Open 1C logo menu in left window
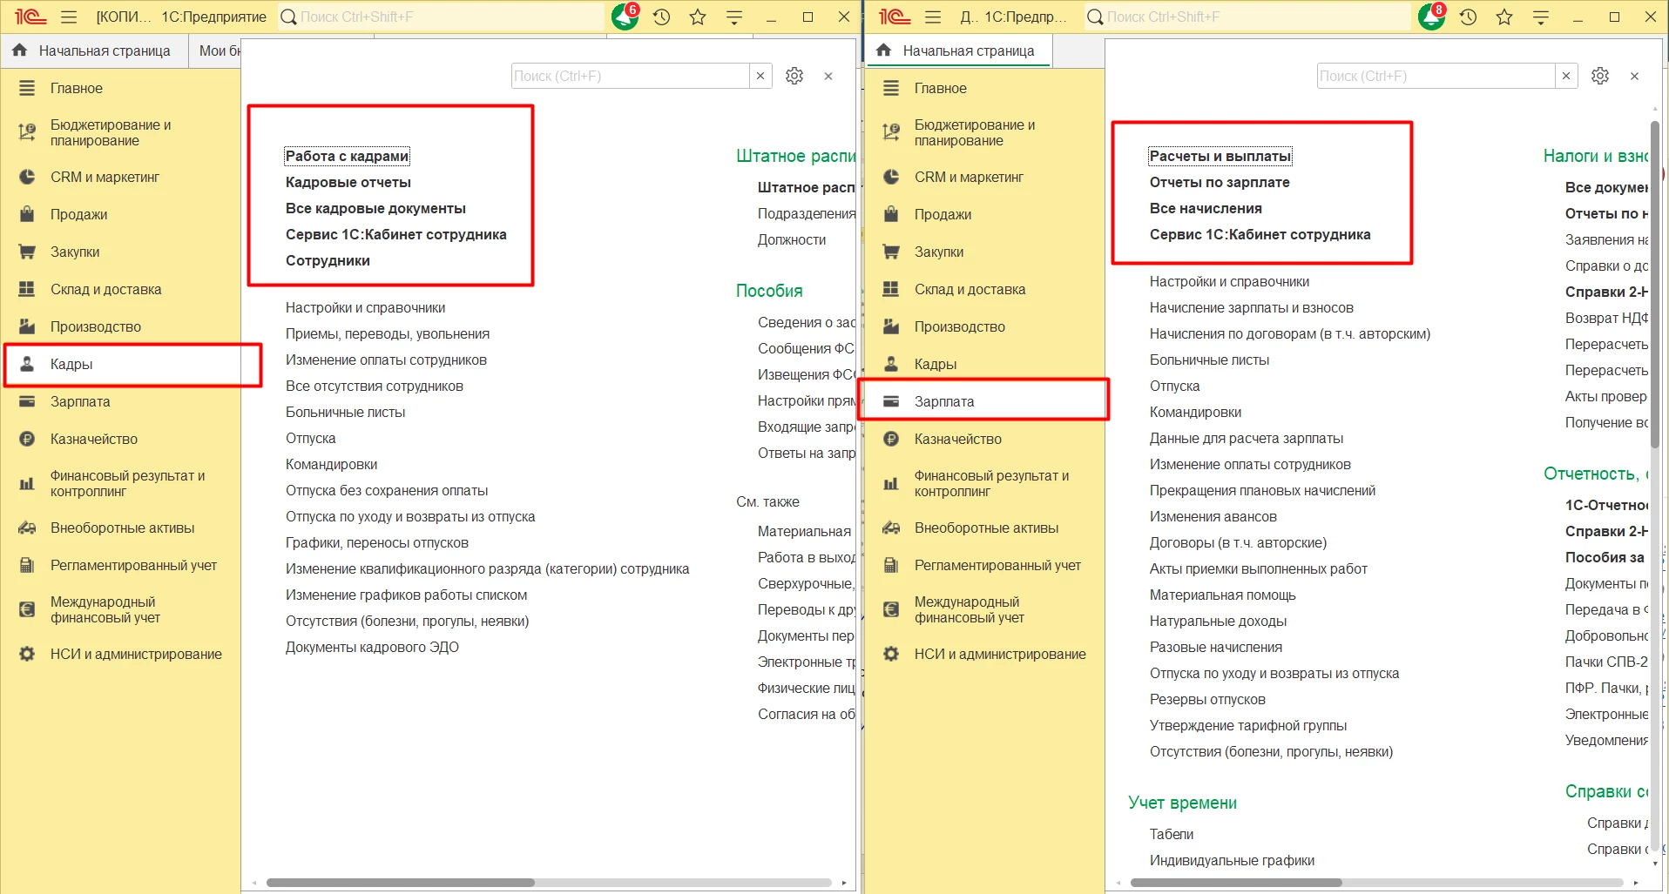 click(30, 17)
